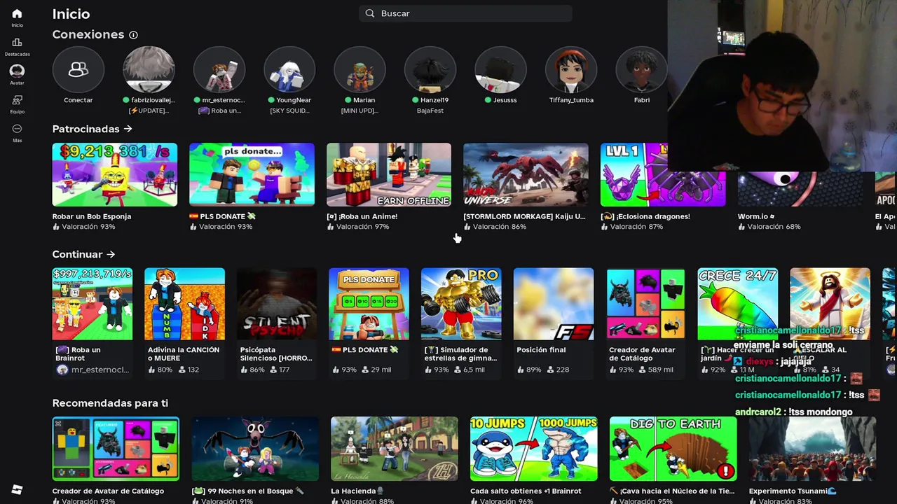This screenshot has height=504, width=897.
Task: Open PLS DONATE tile in Continuar
Action: pos(369,304)
